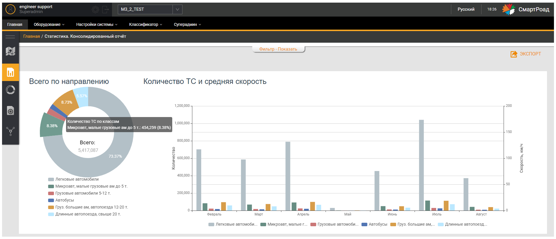Image resolution: width=556 pixels, height=239 pixels.
Task: Click the ЭКСПОРТ button label
Action: (x=530, y=54)
